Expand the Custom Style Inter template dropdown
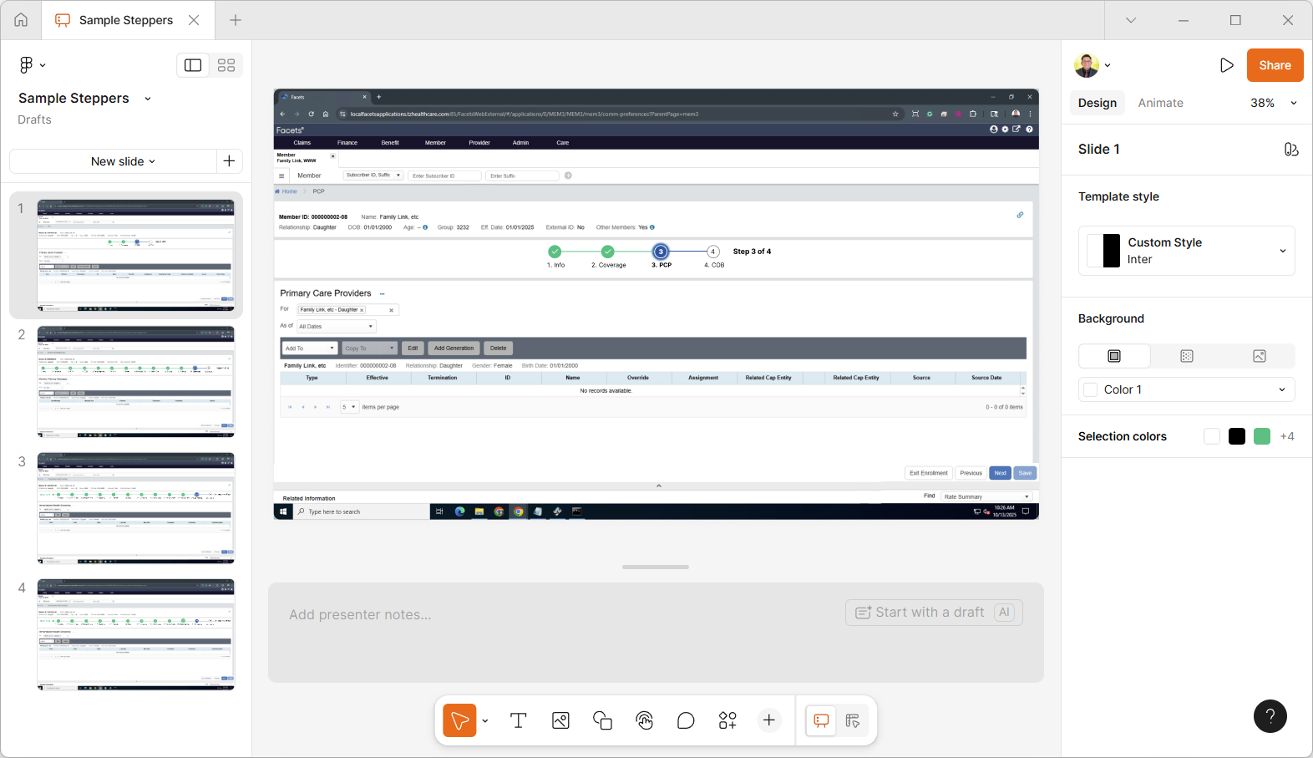Screen dimensions: 1313x758 (1186, 251)
